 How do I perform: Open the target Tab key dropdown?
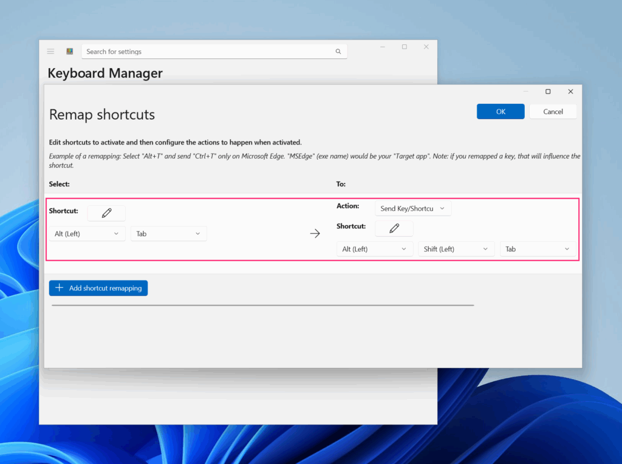click(x=538, y=249)
